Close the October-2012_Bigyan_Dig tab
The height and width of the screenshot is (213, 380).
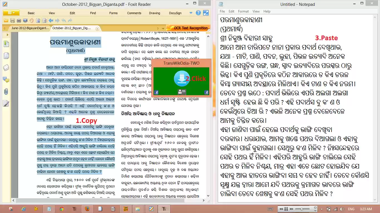coord(97,29)
